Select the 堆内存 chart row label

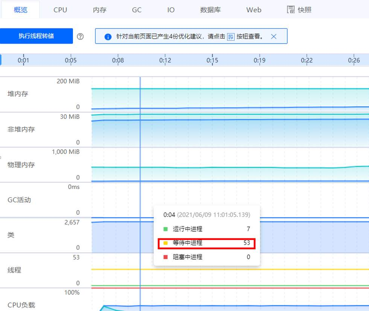[18, 94]
